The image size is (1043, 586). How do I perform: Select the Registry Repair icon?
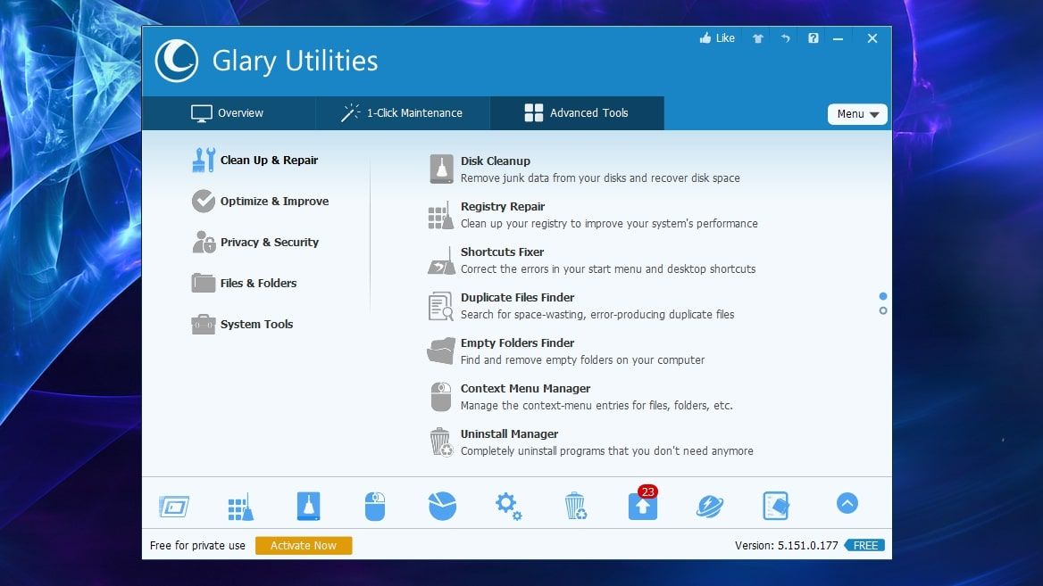440,214
